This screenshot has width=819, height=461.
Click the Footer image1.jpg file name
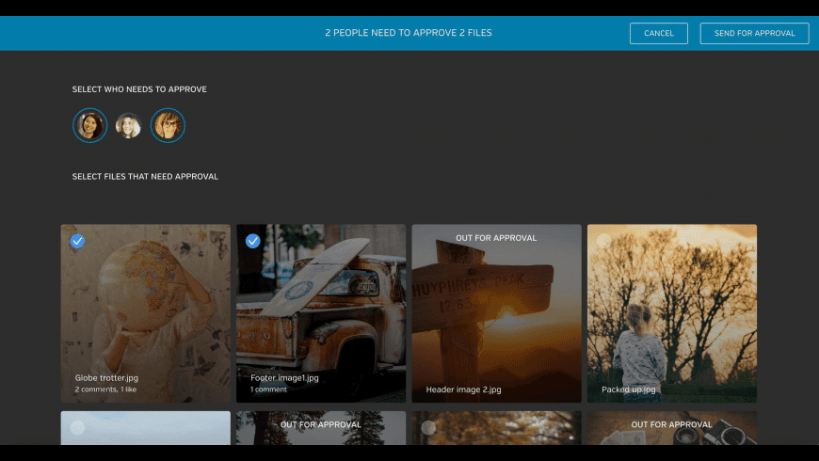[x=284, y=377]
